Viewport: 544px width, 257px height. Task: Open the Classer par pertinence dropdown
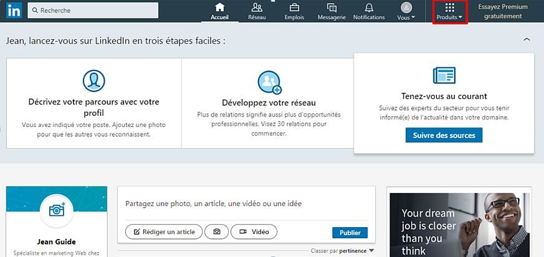pyautogui.click(x=343, y=251)
